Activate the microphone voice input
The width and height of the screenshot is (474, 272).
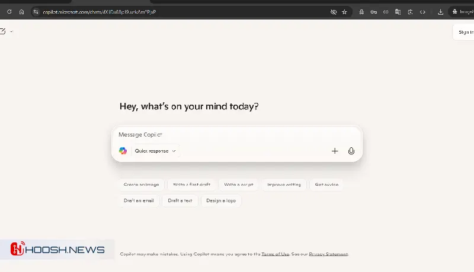point(351,151)
